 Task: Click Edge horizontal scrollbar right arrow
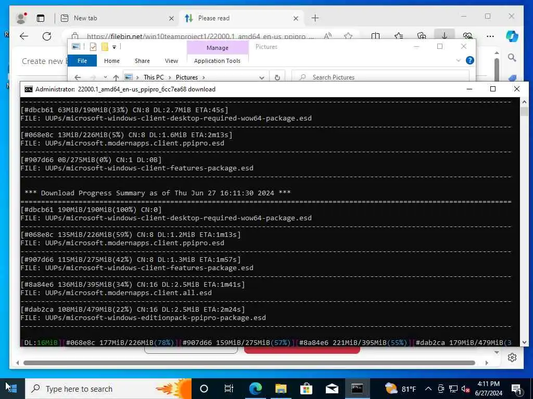tap(487, 363)
